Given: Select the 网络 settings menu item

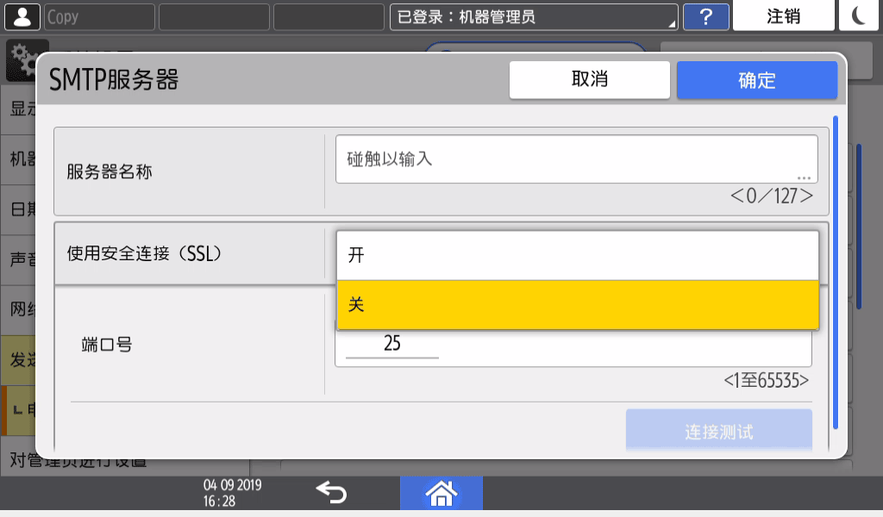Looking at the screenshot, I should pos(19,308).
